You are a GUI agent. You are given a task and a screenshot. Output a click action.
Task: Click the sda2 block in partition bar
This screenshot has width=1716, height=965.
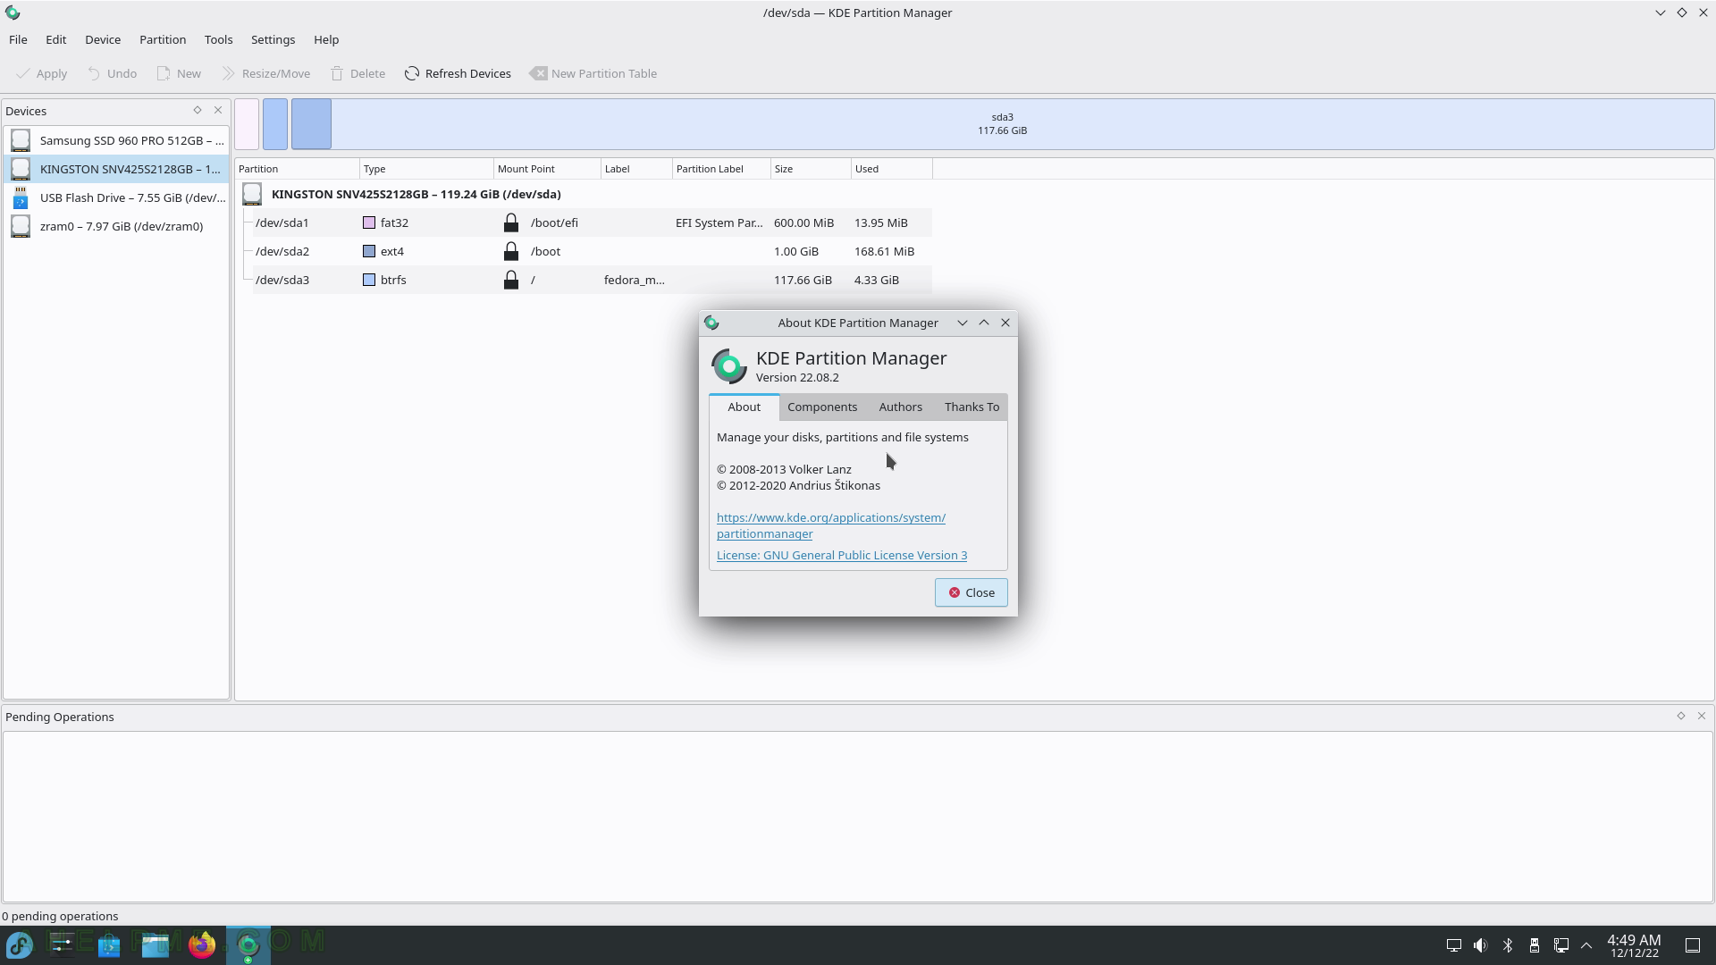pyautogui.click(x=275, y=124)
